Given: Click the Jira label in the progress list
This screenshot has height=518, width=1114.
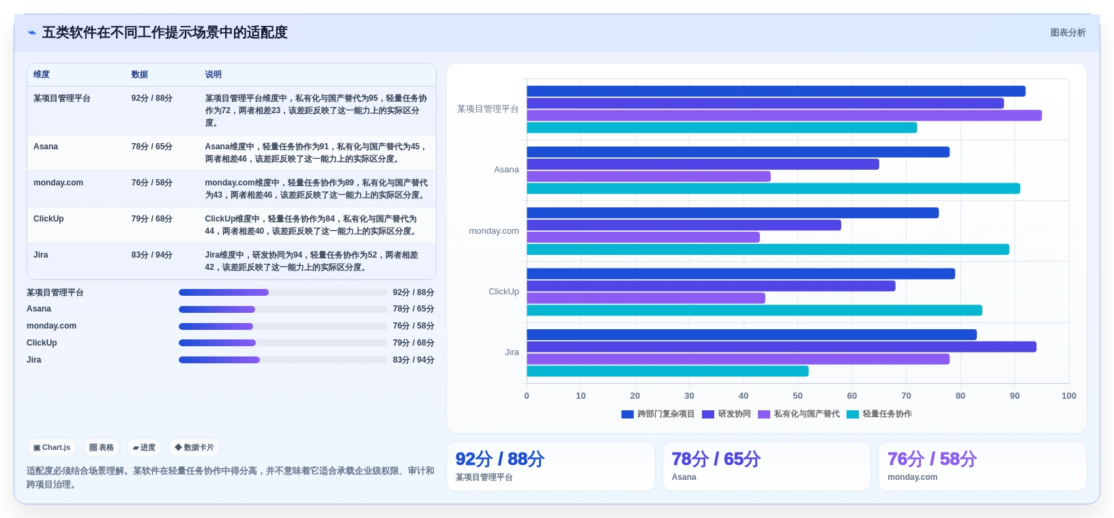Looking at the screenshot, I should click(x=34, y=360).
